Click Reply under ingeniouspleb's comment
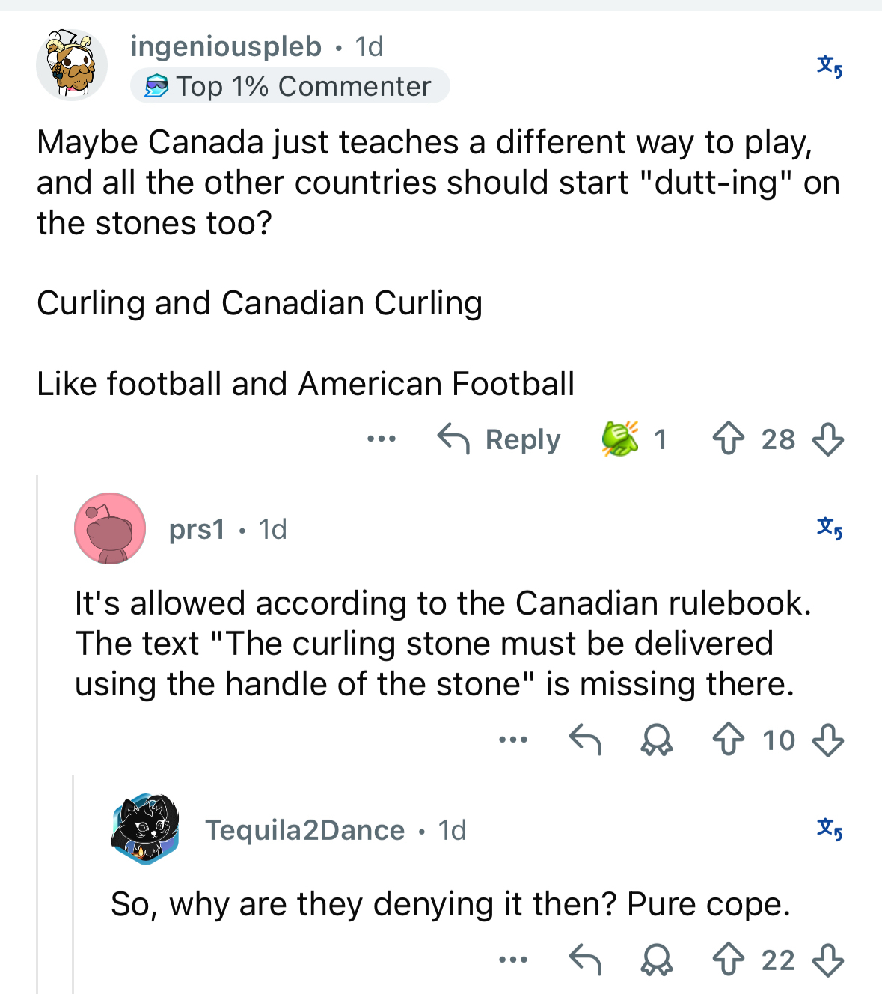 tap(499, 439)
